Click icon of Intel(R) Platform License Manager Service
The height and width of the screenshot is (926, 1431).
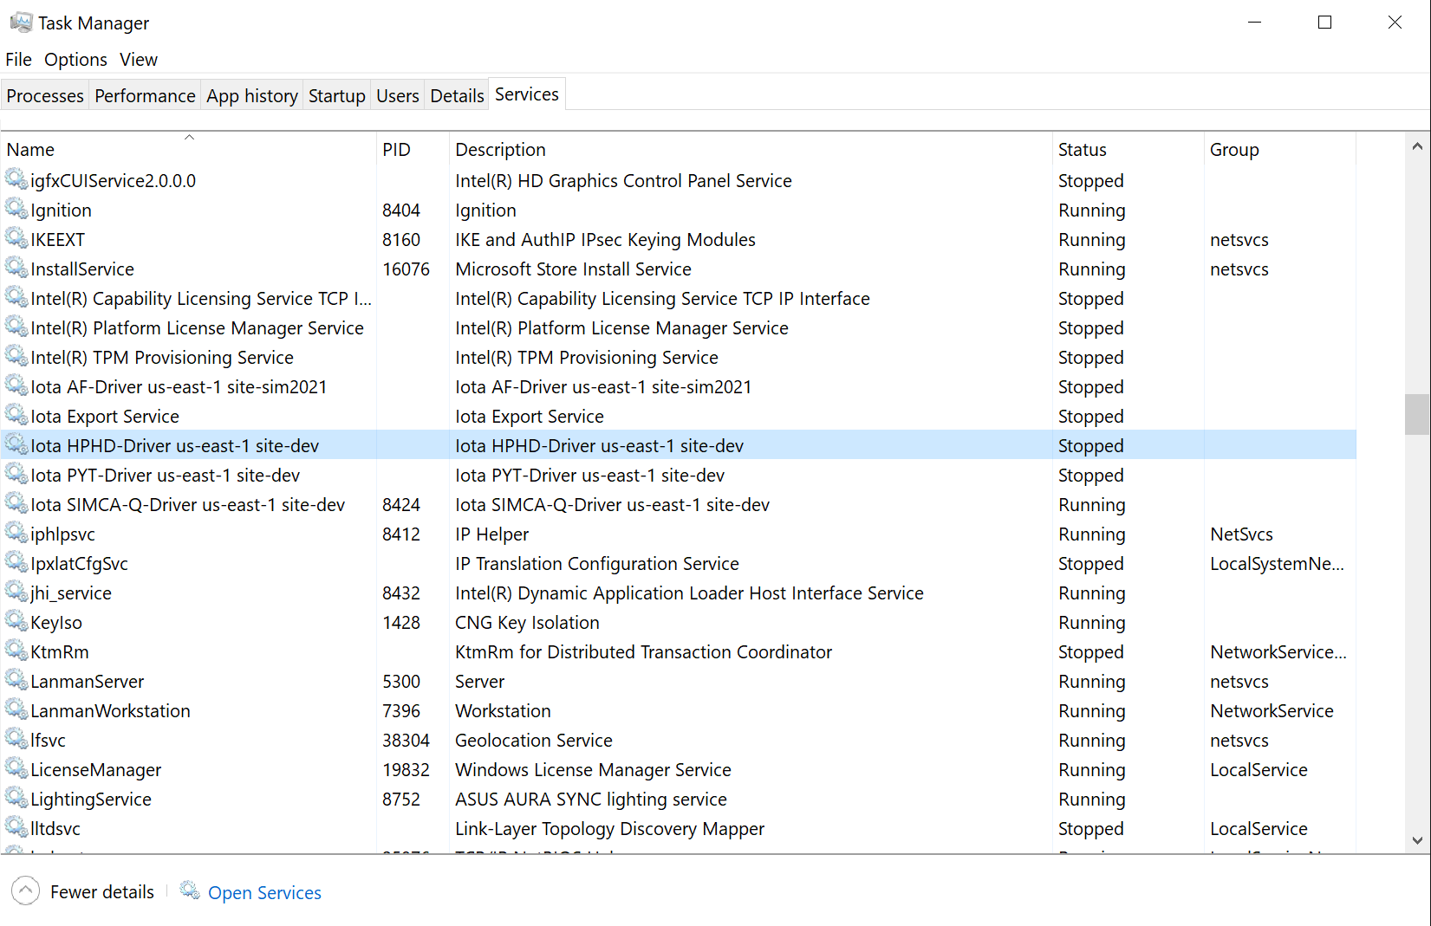pos(16,327)
